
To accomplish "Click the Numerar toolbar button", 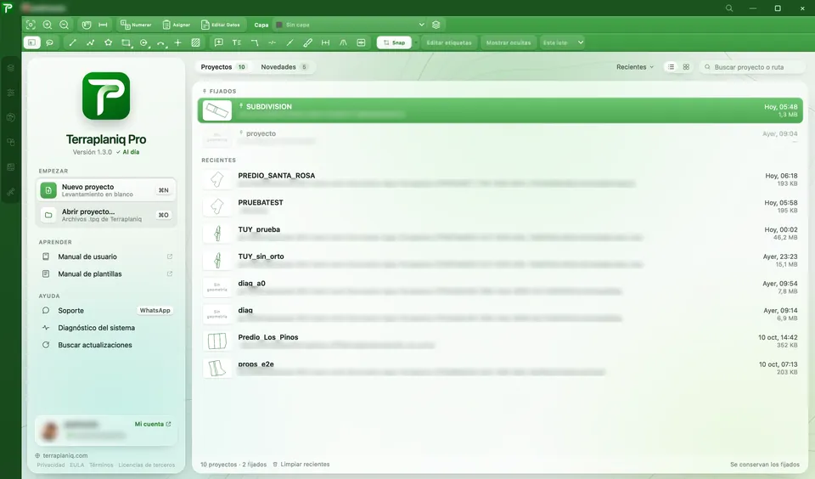I will coord(136,25).
